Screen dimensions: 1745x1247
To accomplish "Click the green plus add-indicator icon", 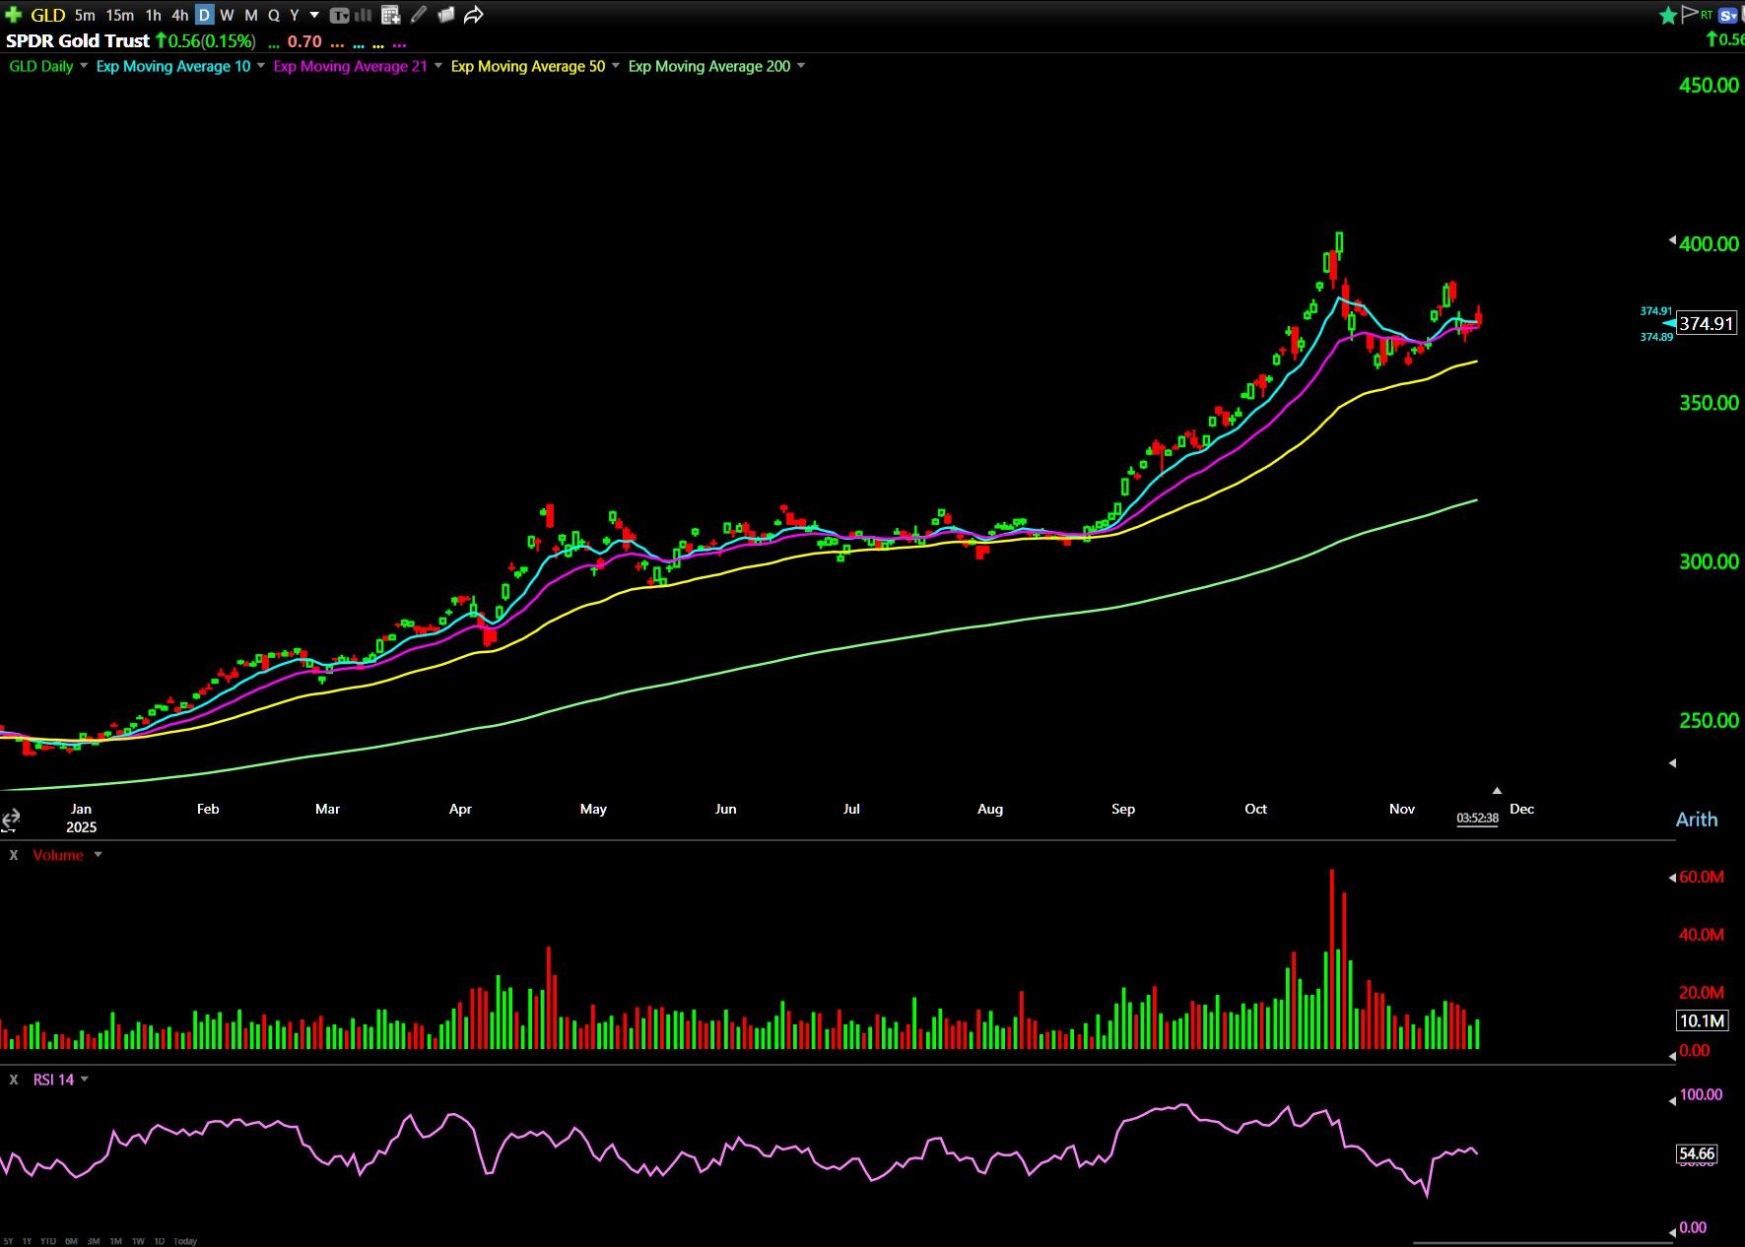I will pos(13,15).
